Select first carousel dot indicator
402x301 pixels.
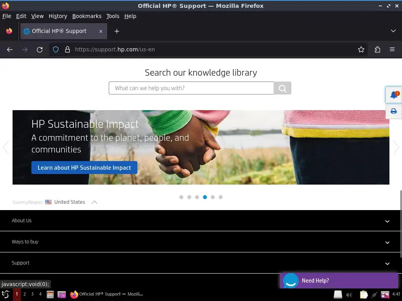point(181,197)
